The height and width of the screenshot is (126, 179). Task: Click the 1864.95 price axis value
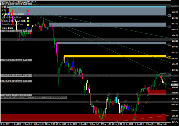[x=175, y=104]
